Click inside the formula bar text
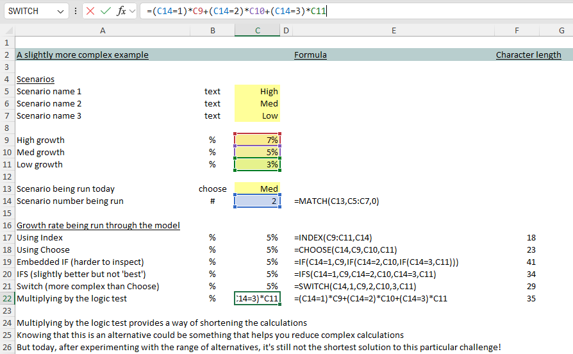Viewport: 573px width, 354px height. (x=385, y=12)
